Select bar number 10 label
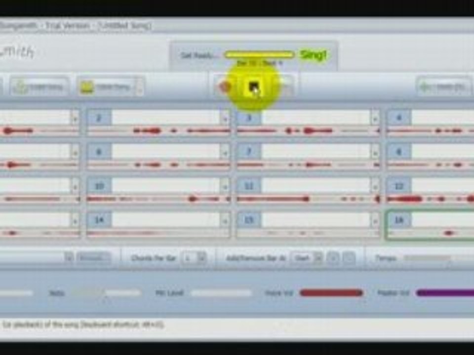474x355 pixels. 99,186
